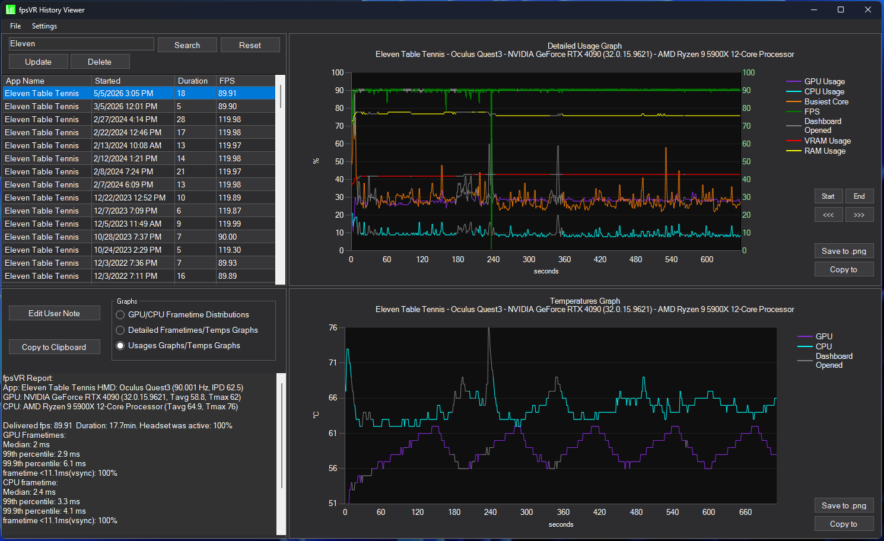Select the session started 2/8/2024 7:24 PM
Image resolution: width=884 pixels, height=541 pixels.
(x=139, y=171)
